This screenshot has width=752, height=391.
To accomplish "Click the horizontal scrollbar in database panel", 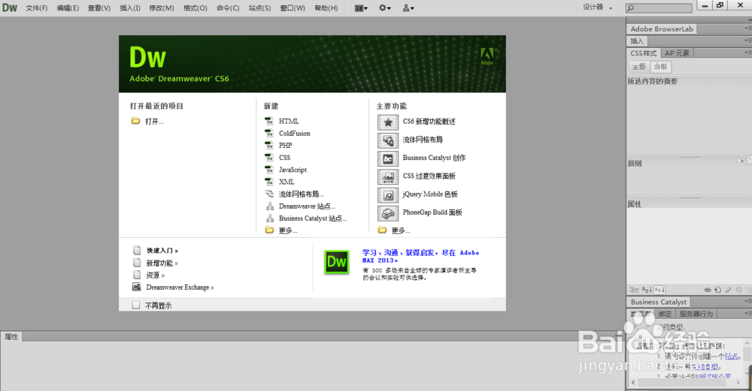I will 685,383.
